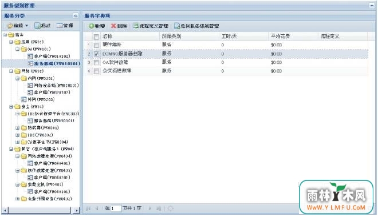Click the 应用(PW01) folder icon
Screen dimensions: 378x217
coord(17,42)
